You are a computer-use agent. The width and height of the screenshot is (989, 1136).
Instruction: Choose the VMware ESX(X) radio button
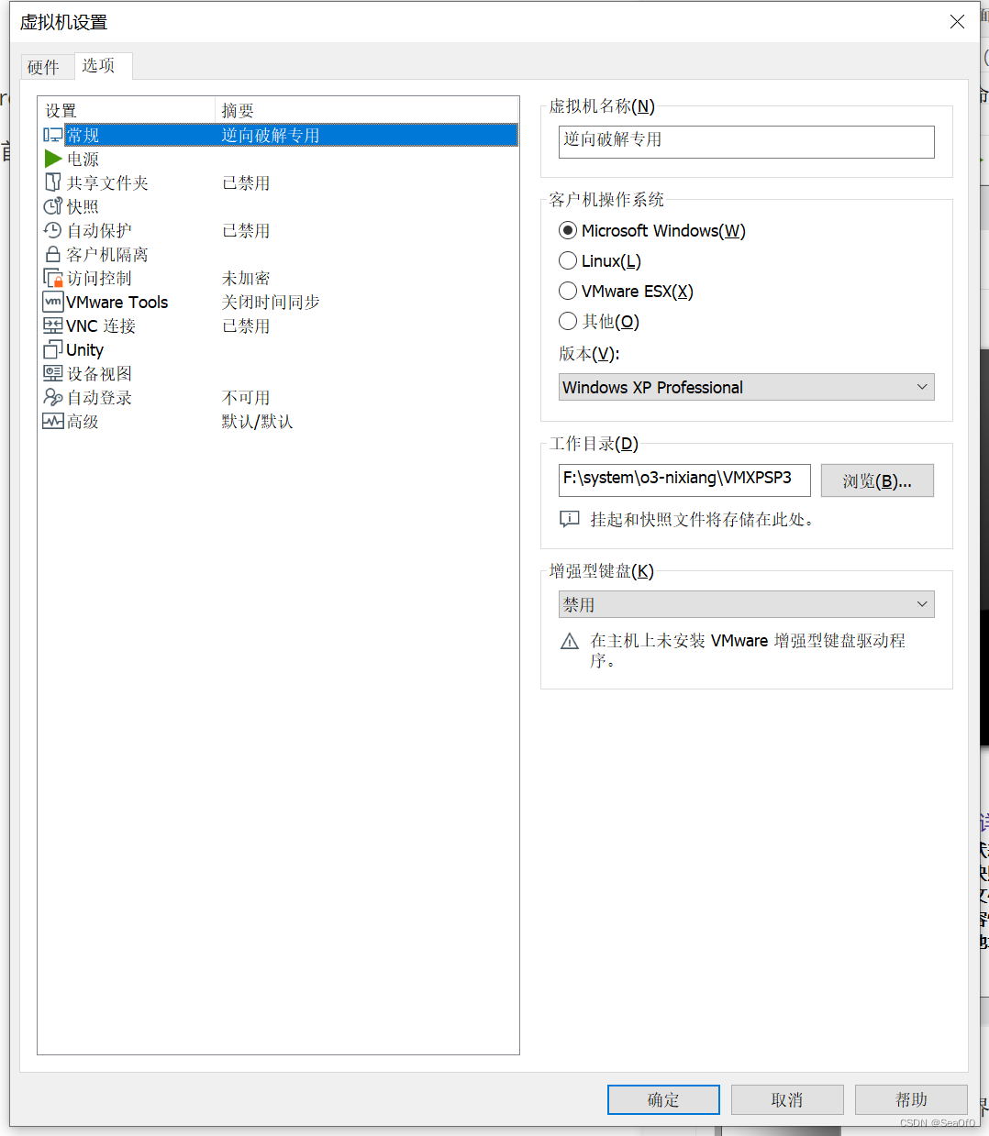568,291
